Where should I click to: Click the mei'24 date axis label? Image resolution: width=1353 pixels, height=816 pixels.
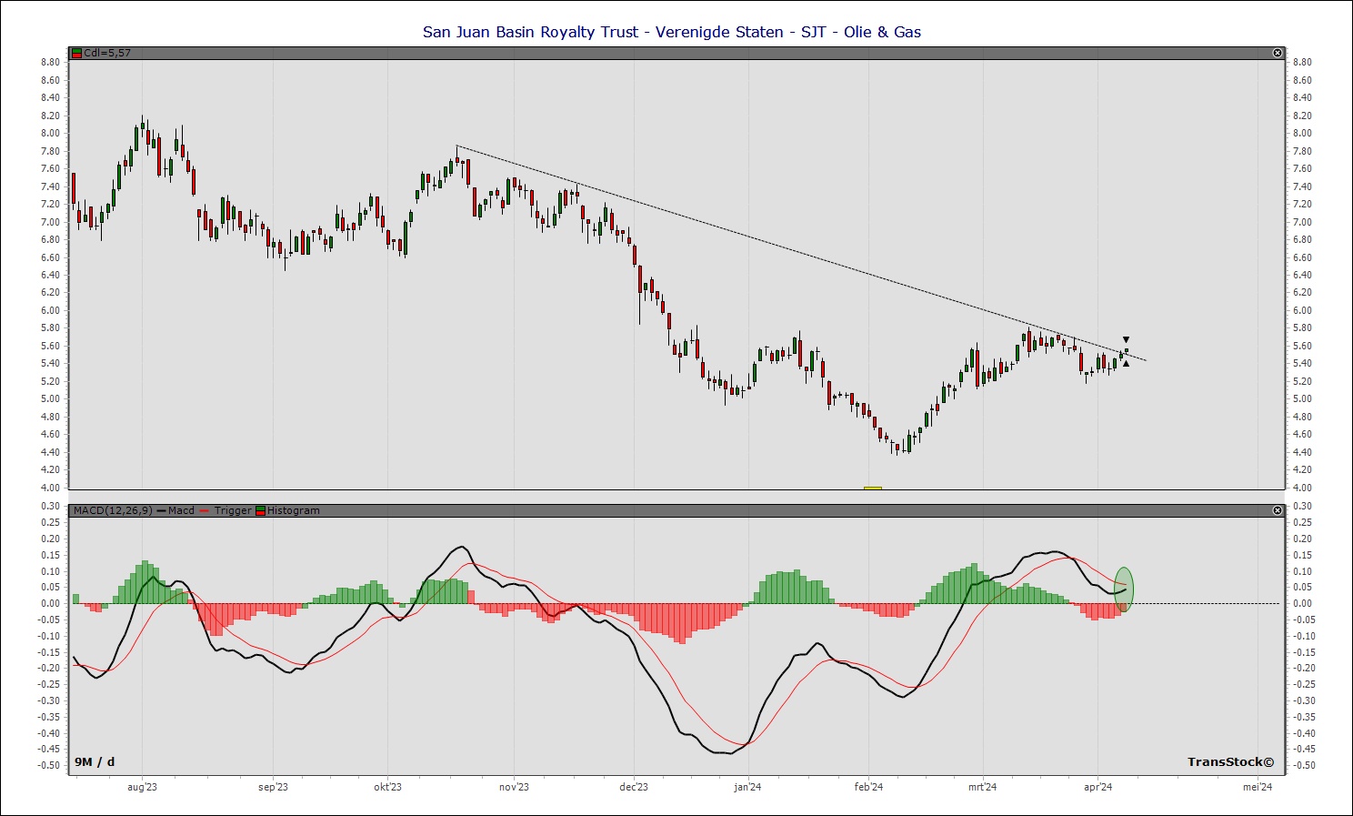[x=1257, y=787]
